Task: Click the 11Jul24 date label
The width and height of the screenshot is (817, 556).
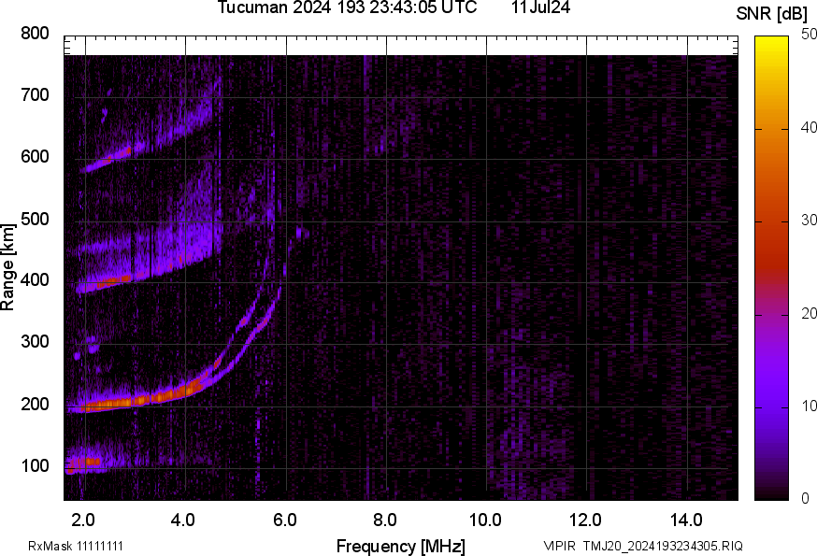Action: 541,8
